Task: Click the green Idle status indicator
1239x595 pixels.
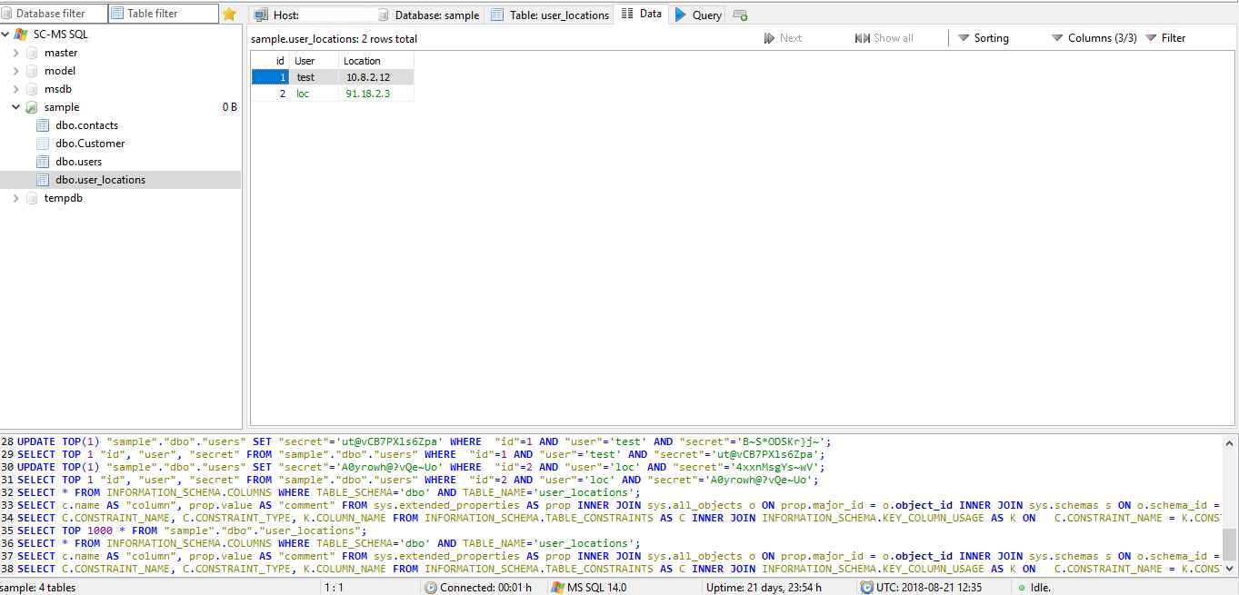Action: coord(1023,588)
